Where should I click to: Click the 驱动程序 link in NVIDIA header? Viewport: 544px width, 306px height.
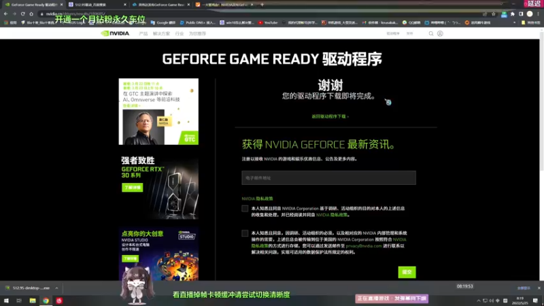pos(393,33)
